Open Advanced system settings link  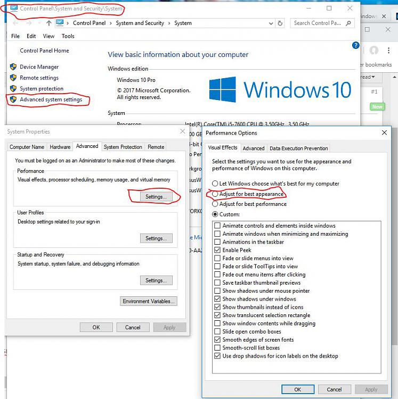pyautogui.click(x=51, y=99)
